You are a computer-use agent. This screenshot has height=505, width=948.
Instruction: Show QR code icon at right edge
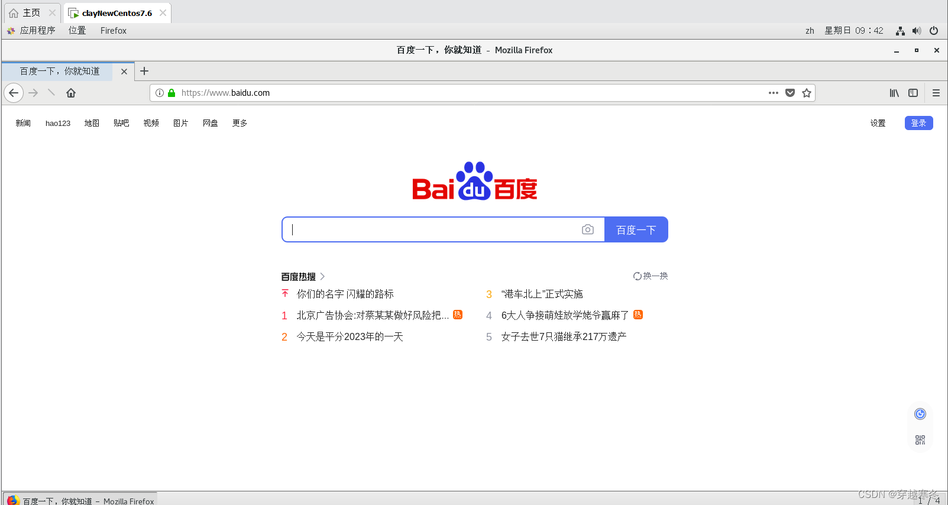pyautogui.click(x=920, y=440)
